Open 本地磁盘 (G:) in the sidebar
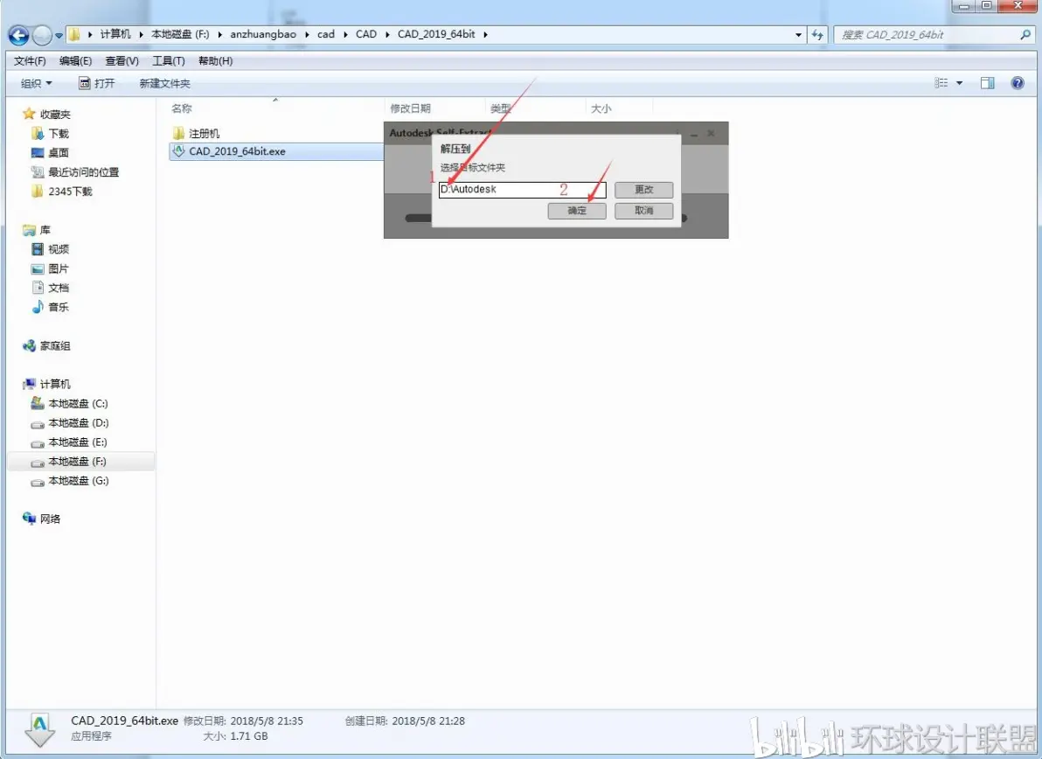 click(x=78, y=481)
